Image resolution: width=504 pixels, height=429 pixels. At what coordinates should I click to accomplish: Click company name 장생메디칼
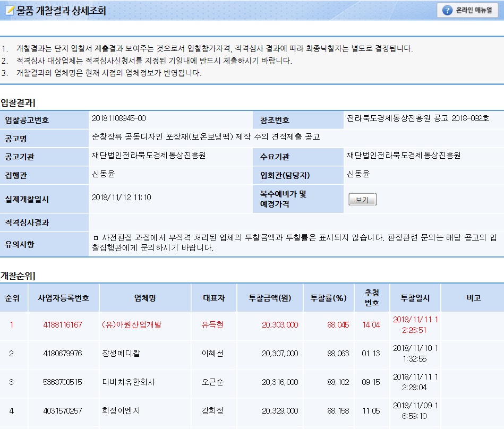tap(122, 354)
